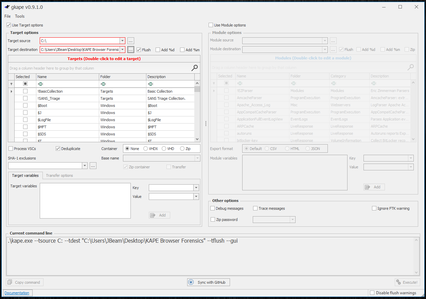Check the !SANS_Triage target checkbox
Image resolution: width=426 pixels, height=299 pixels.
[25, 98]
